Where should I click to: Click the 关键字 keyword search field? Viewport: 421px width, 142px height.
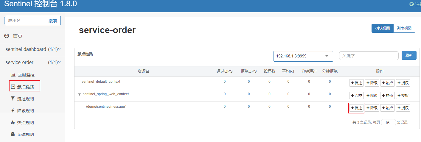[x=369, y=56]
